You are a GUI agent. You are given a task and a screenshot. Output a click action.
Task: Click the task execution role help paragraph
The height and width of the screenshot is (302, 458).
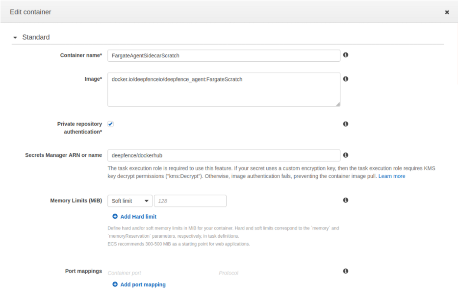[271, 172]
